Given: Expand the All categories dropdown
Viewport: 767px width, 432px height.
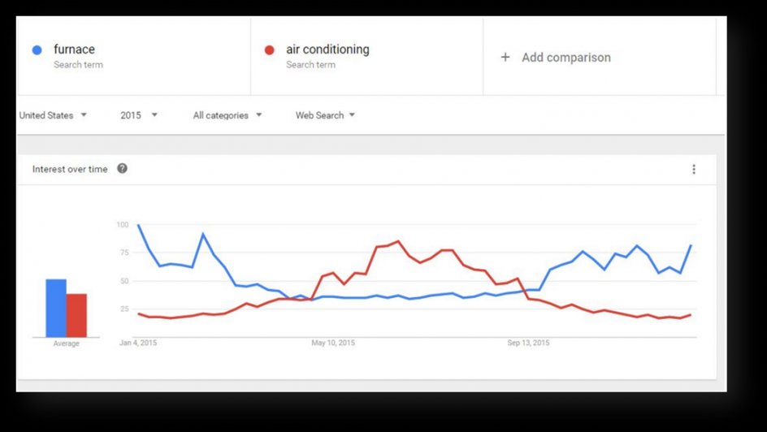Looking at the screenshot, I should (x=227, y=115).
